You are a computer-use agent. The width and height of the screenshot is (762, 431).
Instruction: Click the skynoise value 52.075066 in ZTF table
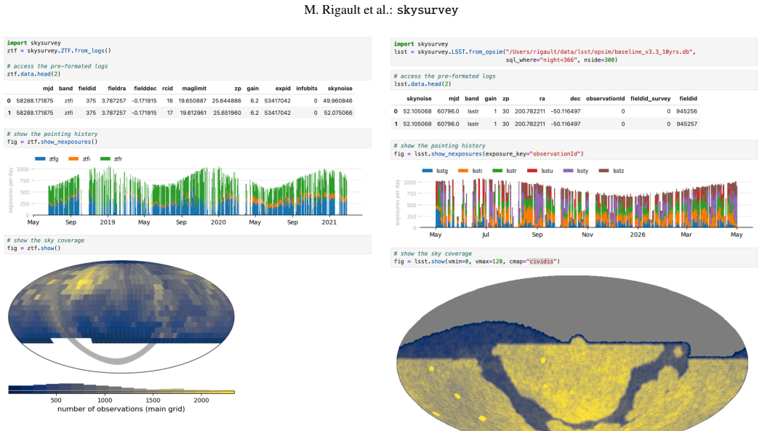338,113
